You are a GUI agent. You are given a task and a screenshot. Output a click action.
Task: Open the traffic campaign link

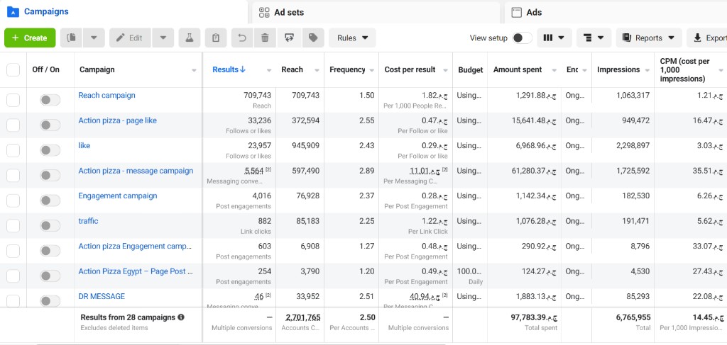point(88,221)
